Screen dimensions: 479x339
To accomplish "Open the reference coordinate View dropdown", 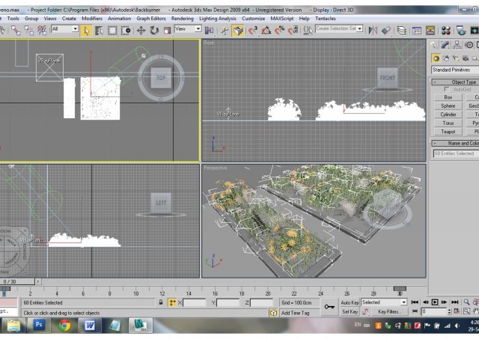I will pyautogui.click(x=187, y=29).
